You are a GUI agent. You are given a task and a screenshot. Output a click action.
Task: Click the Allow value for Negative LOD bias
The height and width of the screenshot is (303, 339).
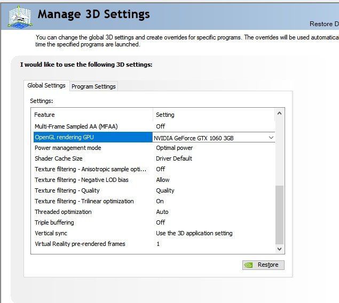click(163, 180)
